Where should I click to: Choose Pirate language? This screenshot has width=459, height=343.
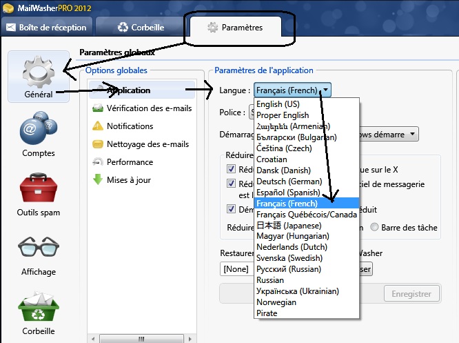point(307,313)
